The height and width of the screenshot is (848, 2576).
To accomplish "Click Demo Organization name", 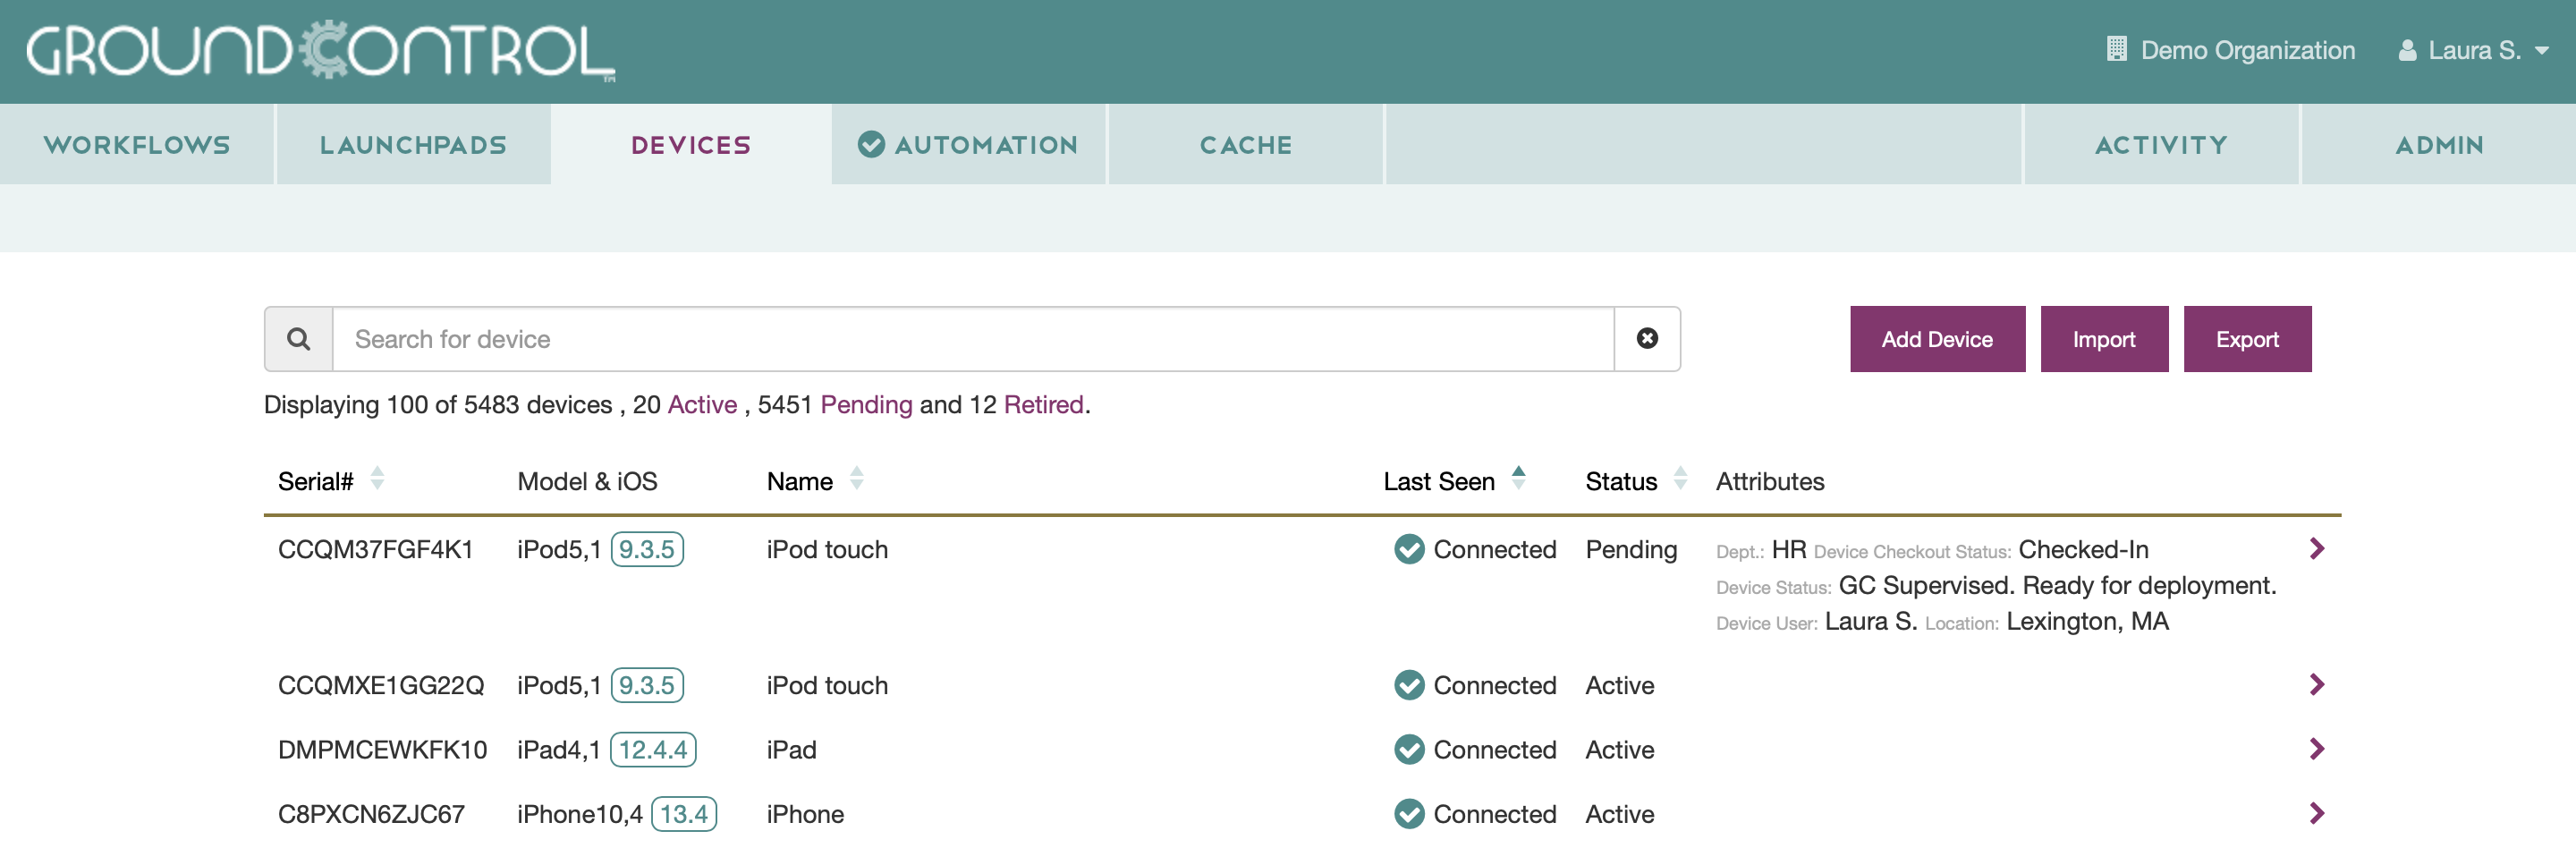I will click(x=2247, y=50).
